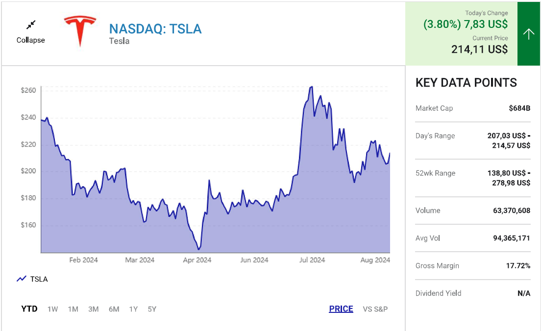Switch to the 6M range

pyautogui.click(x=114, y=309)
